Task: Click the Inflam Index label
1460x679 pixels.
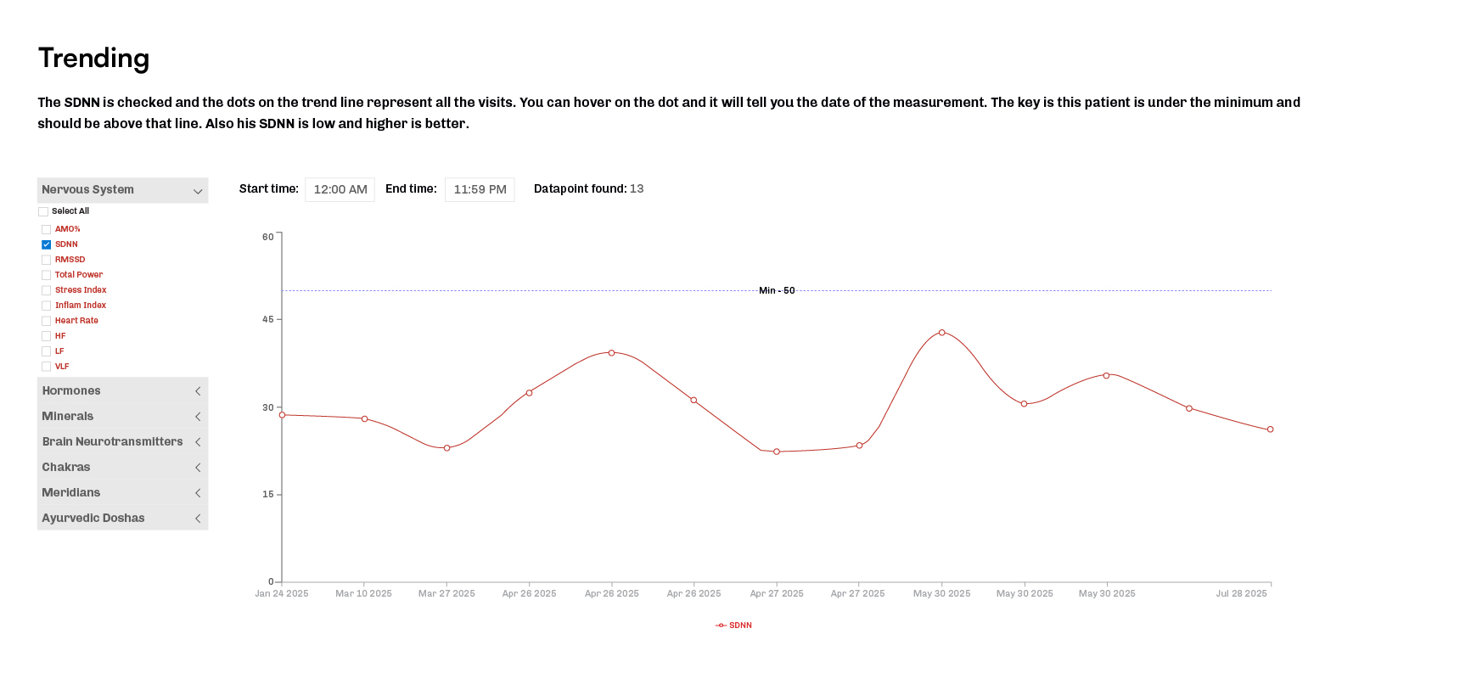Action: coord(81,306)
